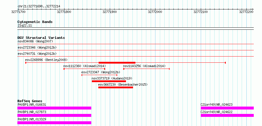Open variant nsv1143256 (Alsmadi2014) label
262x126 pixels.
(144, 66)
